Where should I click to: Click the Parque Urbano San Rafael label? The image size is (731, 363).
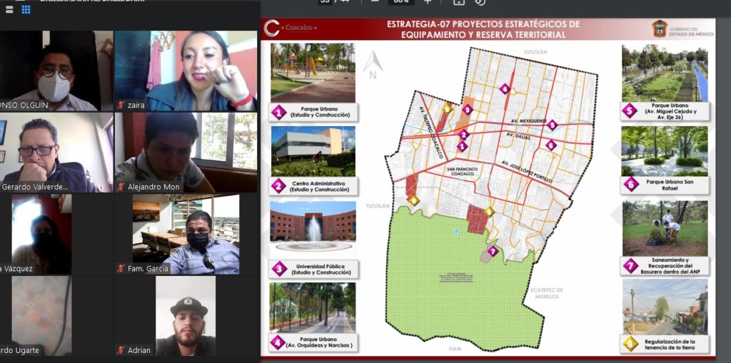(665, 185)
